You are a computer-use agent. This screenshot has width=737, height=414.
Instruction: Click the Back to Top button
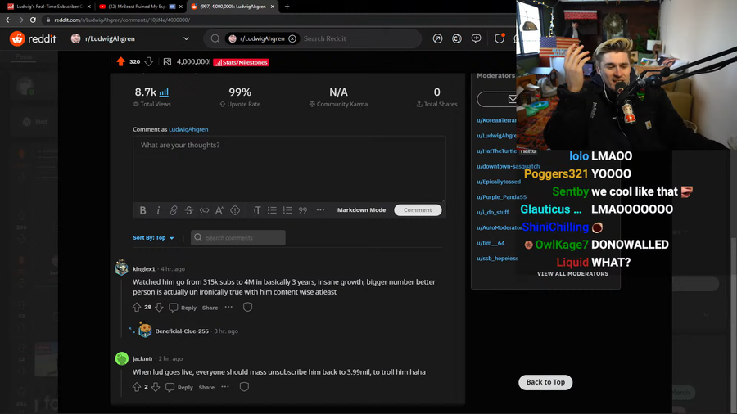(545, 382)
